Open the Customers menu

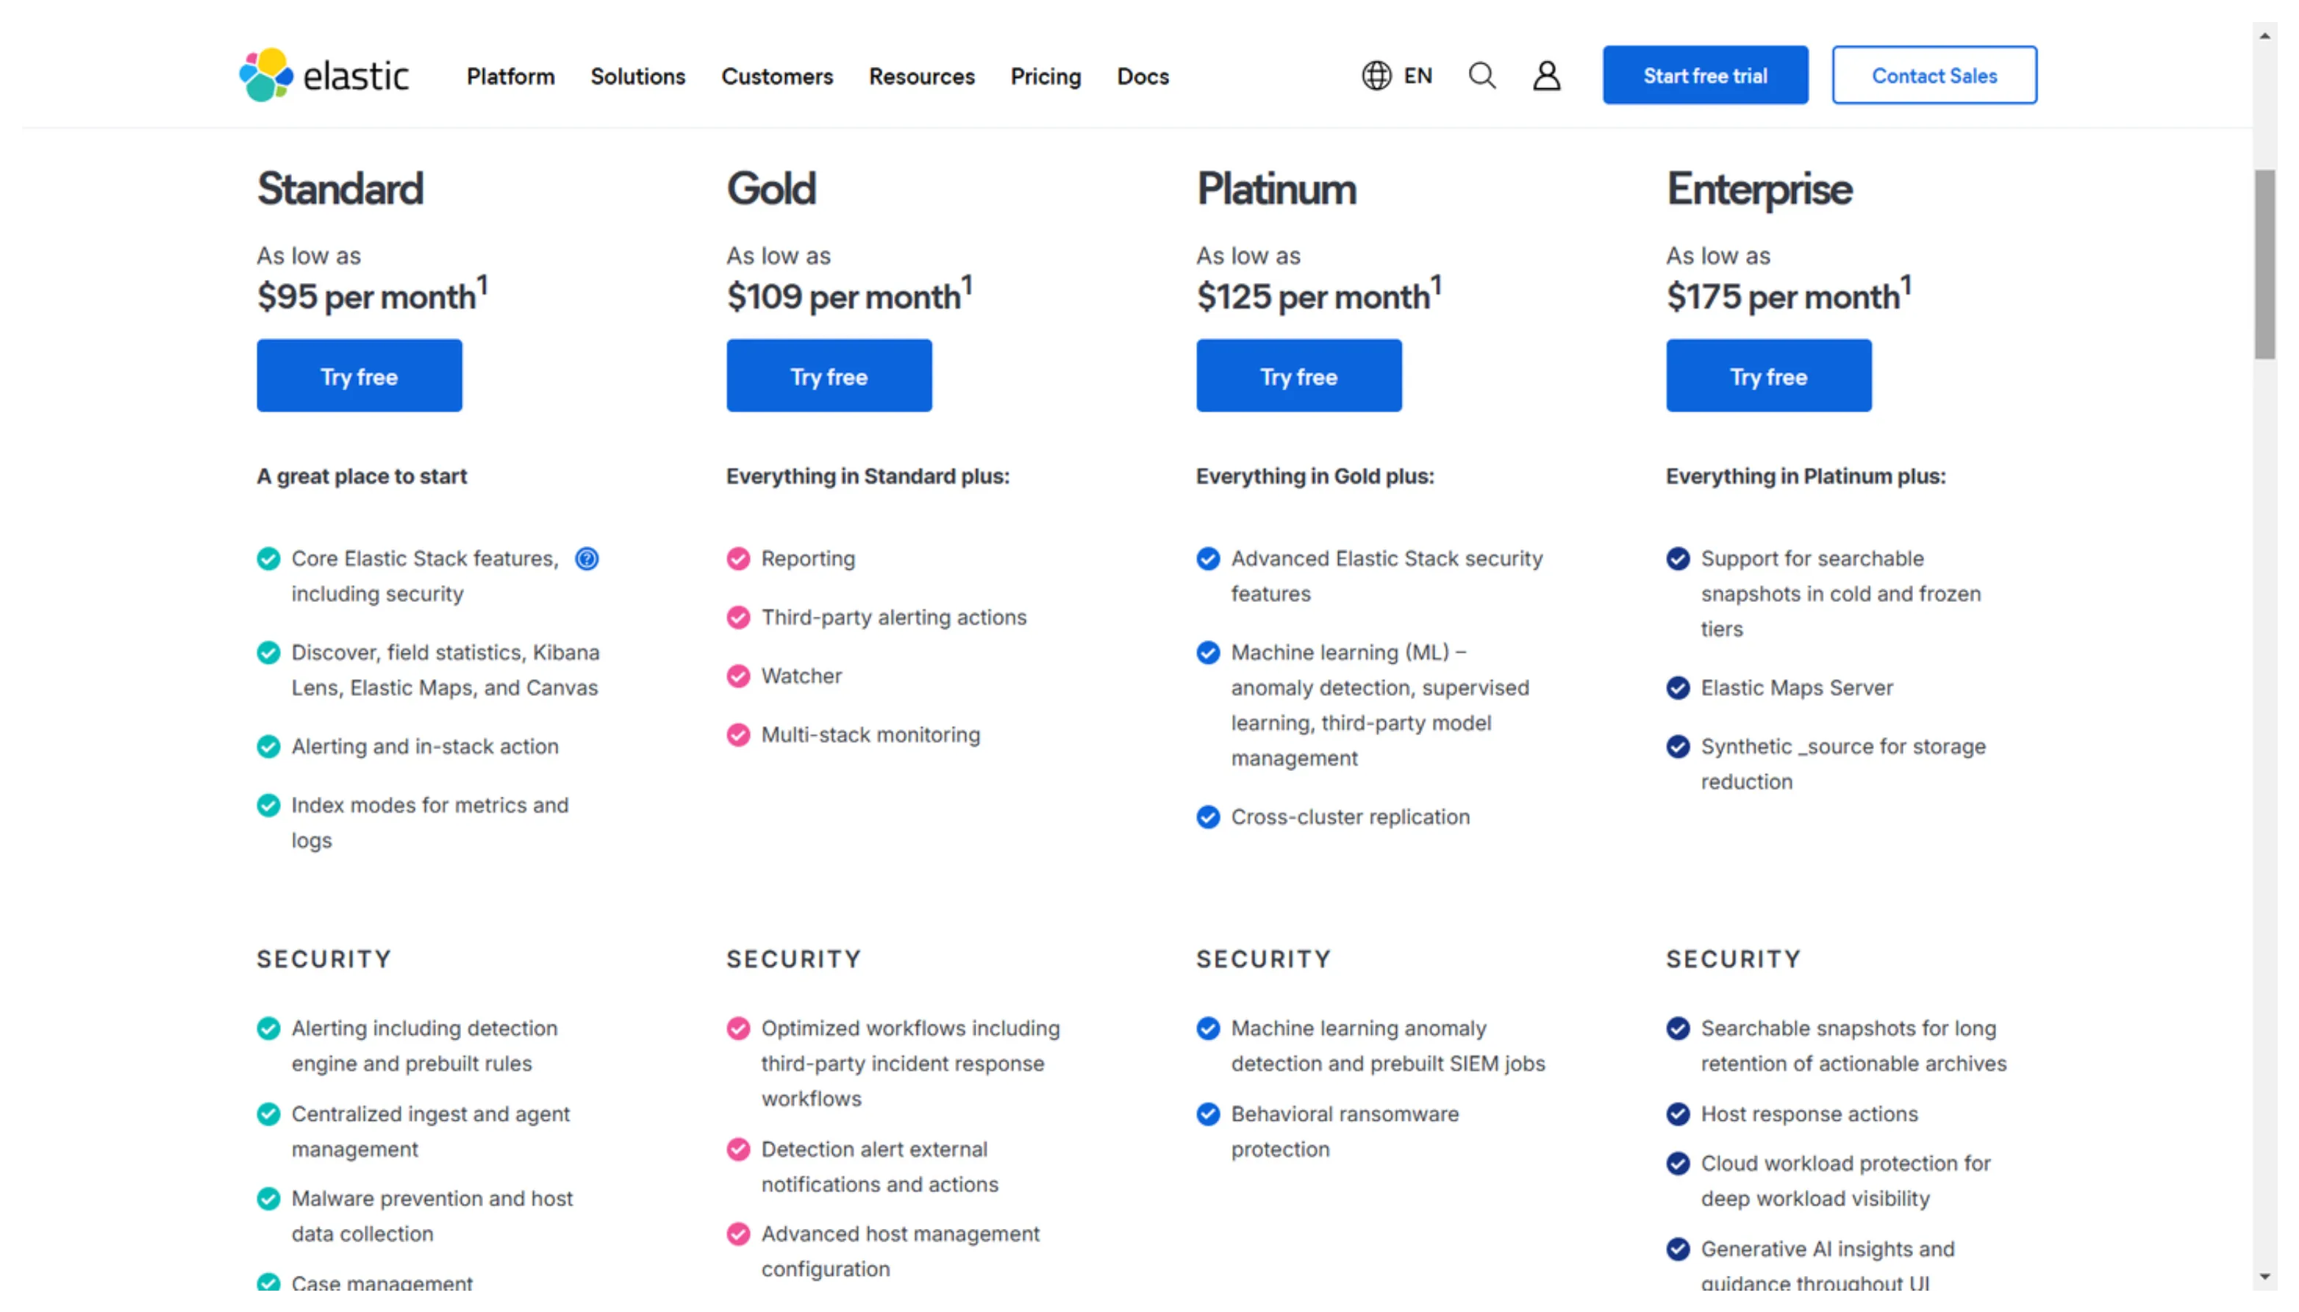point(777,76)
